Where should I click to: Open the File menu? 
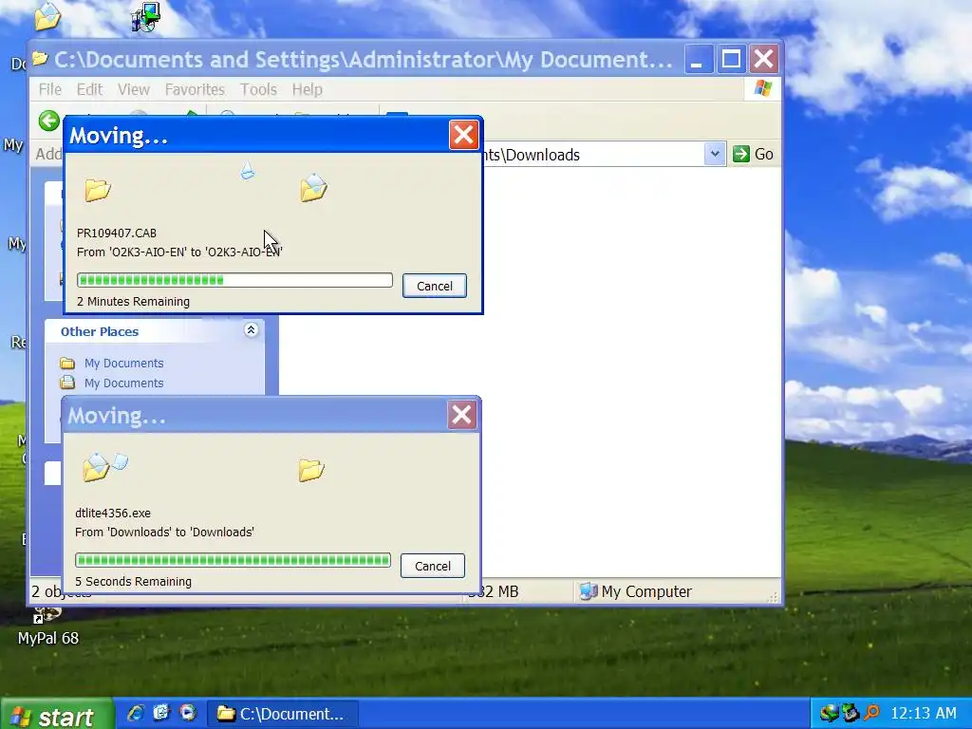[x=49, y=89]
